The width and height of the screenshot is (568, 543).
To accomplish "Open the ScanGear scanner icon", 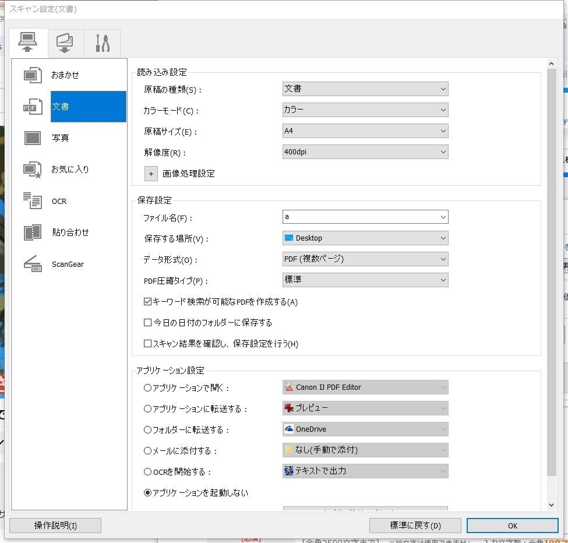I will 33,264.
